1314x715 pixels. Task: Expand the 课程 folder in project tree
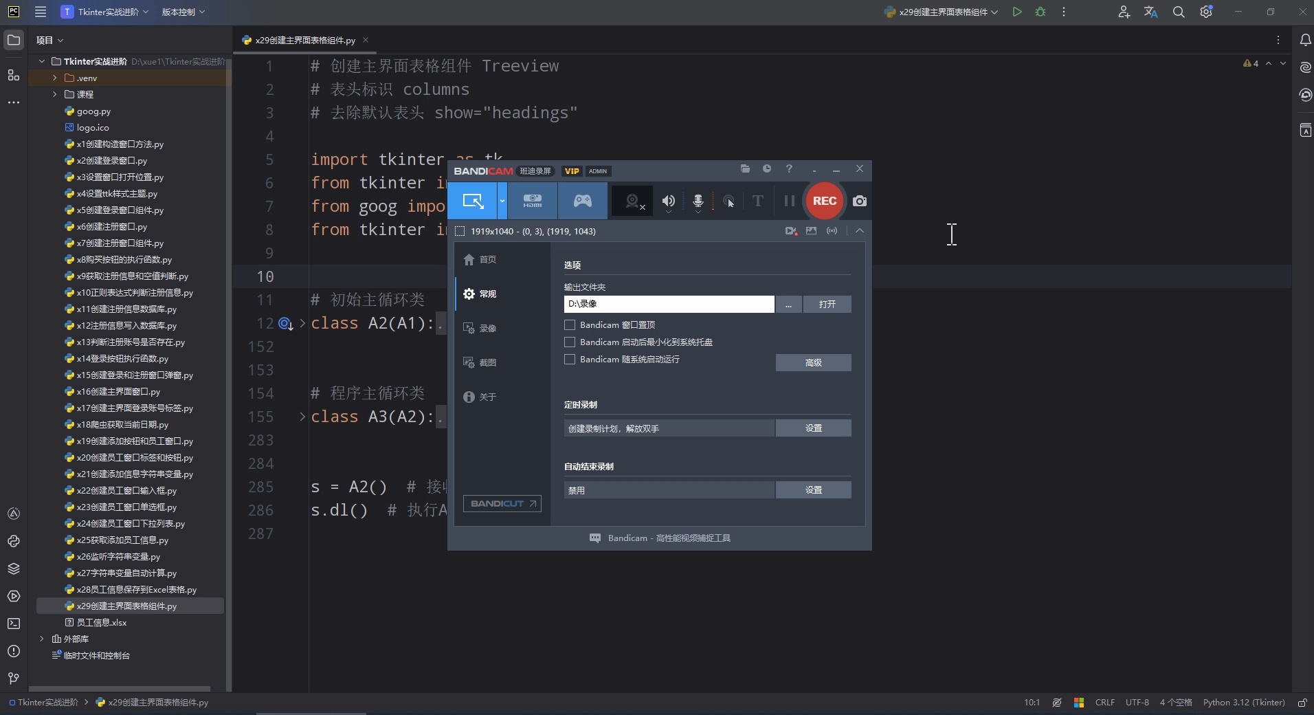point(54,94)
